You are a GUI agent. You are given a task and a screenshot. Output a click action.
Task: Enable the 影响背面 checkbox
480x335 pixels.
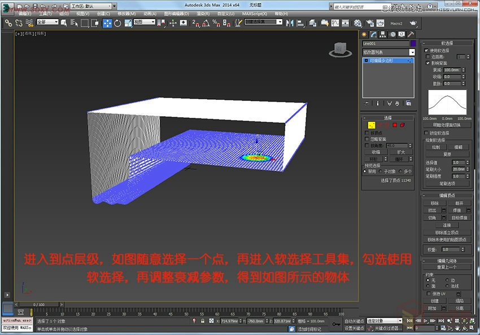pyautogui.click(x=427, y=63)
